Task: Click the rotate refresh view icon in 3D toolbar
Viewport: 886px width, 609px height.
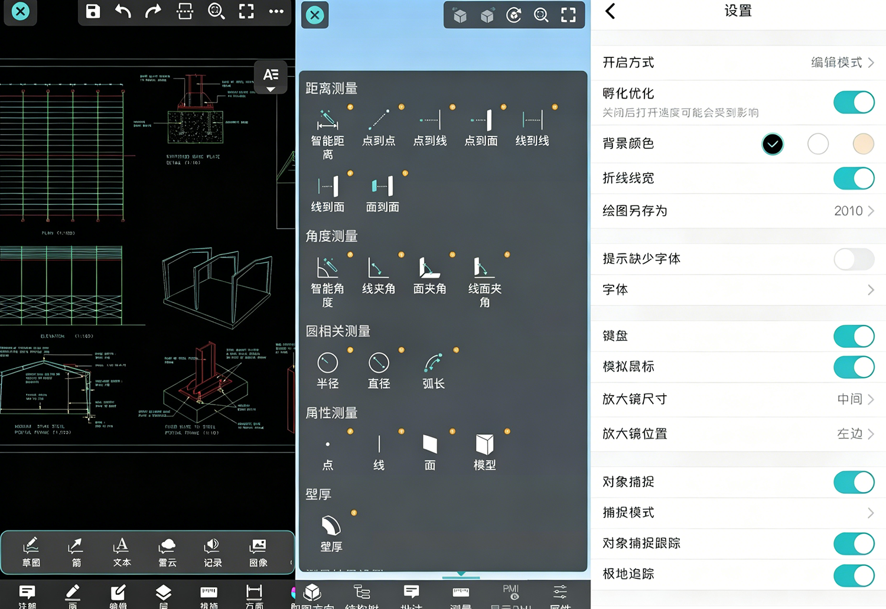Action: click(x=514, y=15)
